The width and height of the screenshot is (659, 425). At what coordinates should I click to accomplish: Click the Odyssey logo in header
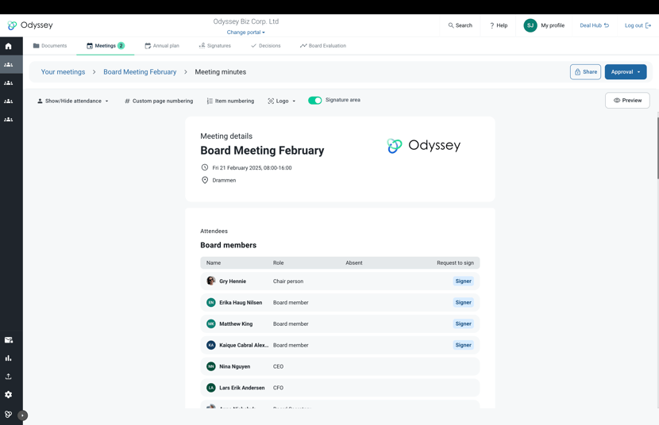[x=30, y=25]
